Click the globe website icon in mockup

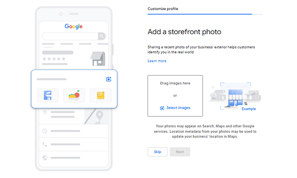click(x=45, y=158)
